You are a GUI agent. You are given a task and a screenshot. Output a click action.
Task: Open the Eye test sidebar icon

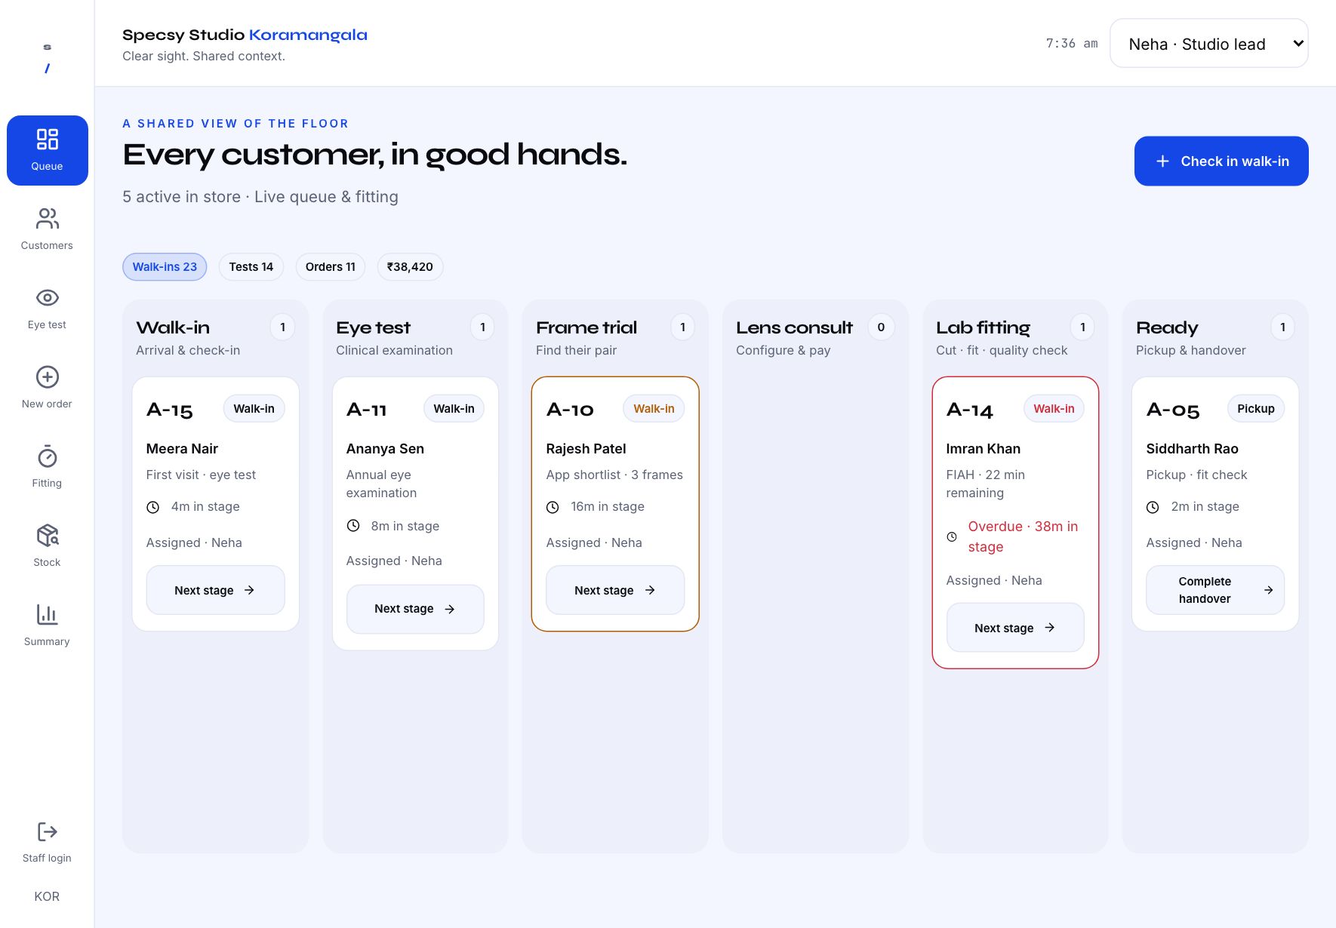47,298
